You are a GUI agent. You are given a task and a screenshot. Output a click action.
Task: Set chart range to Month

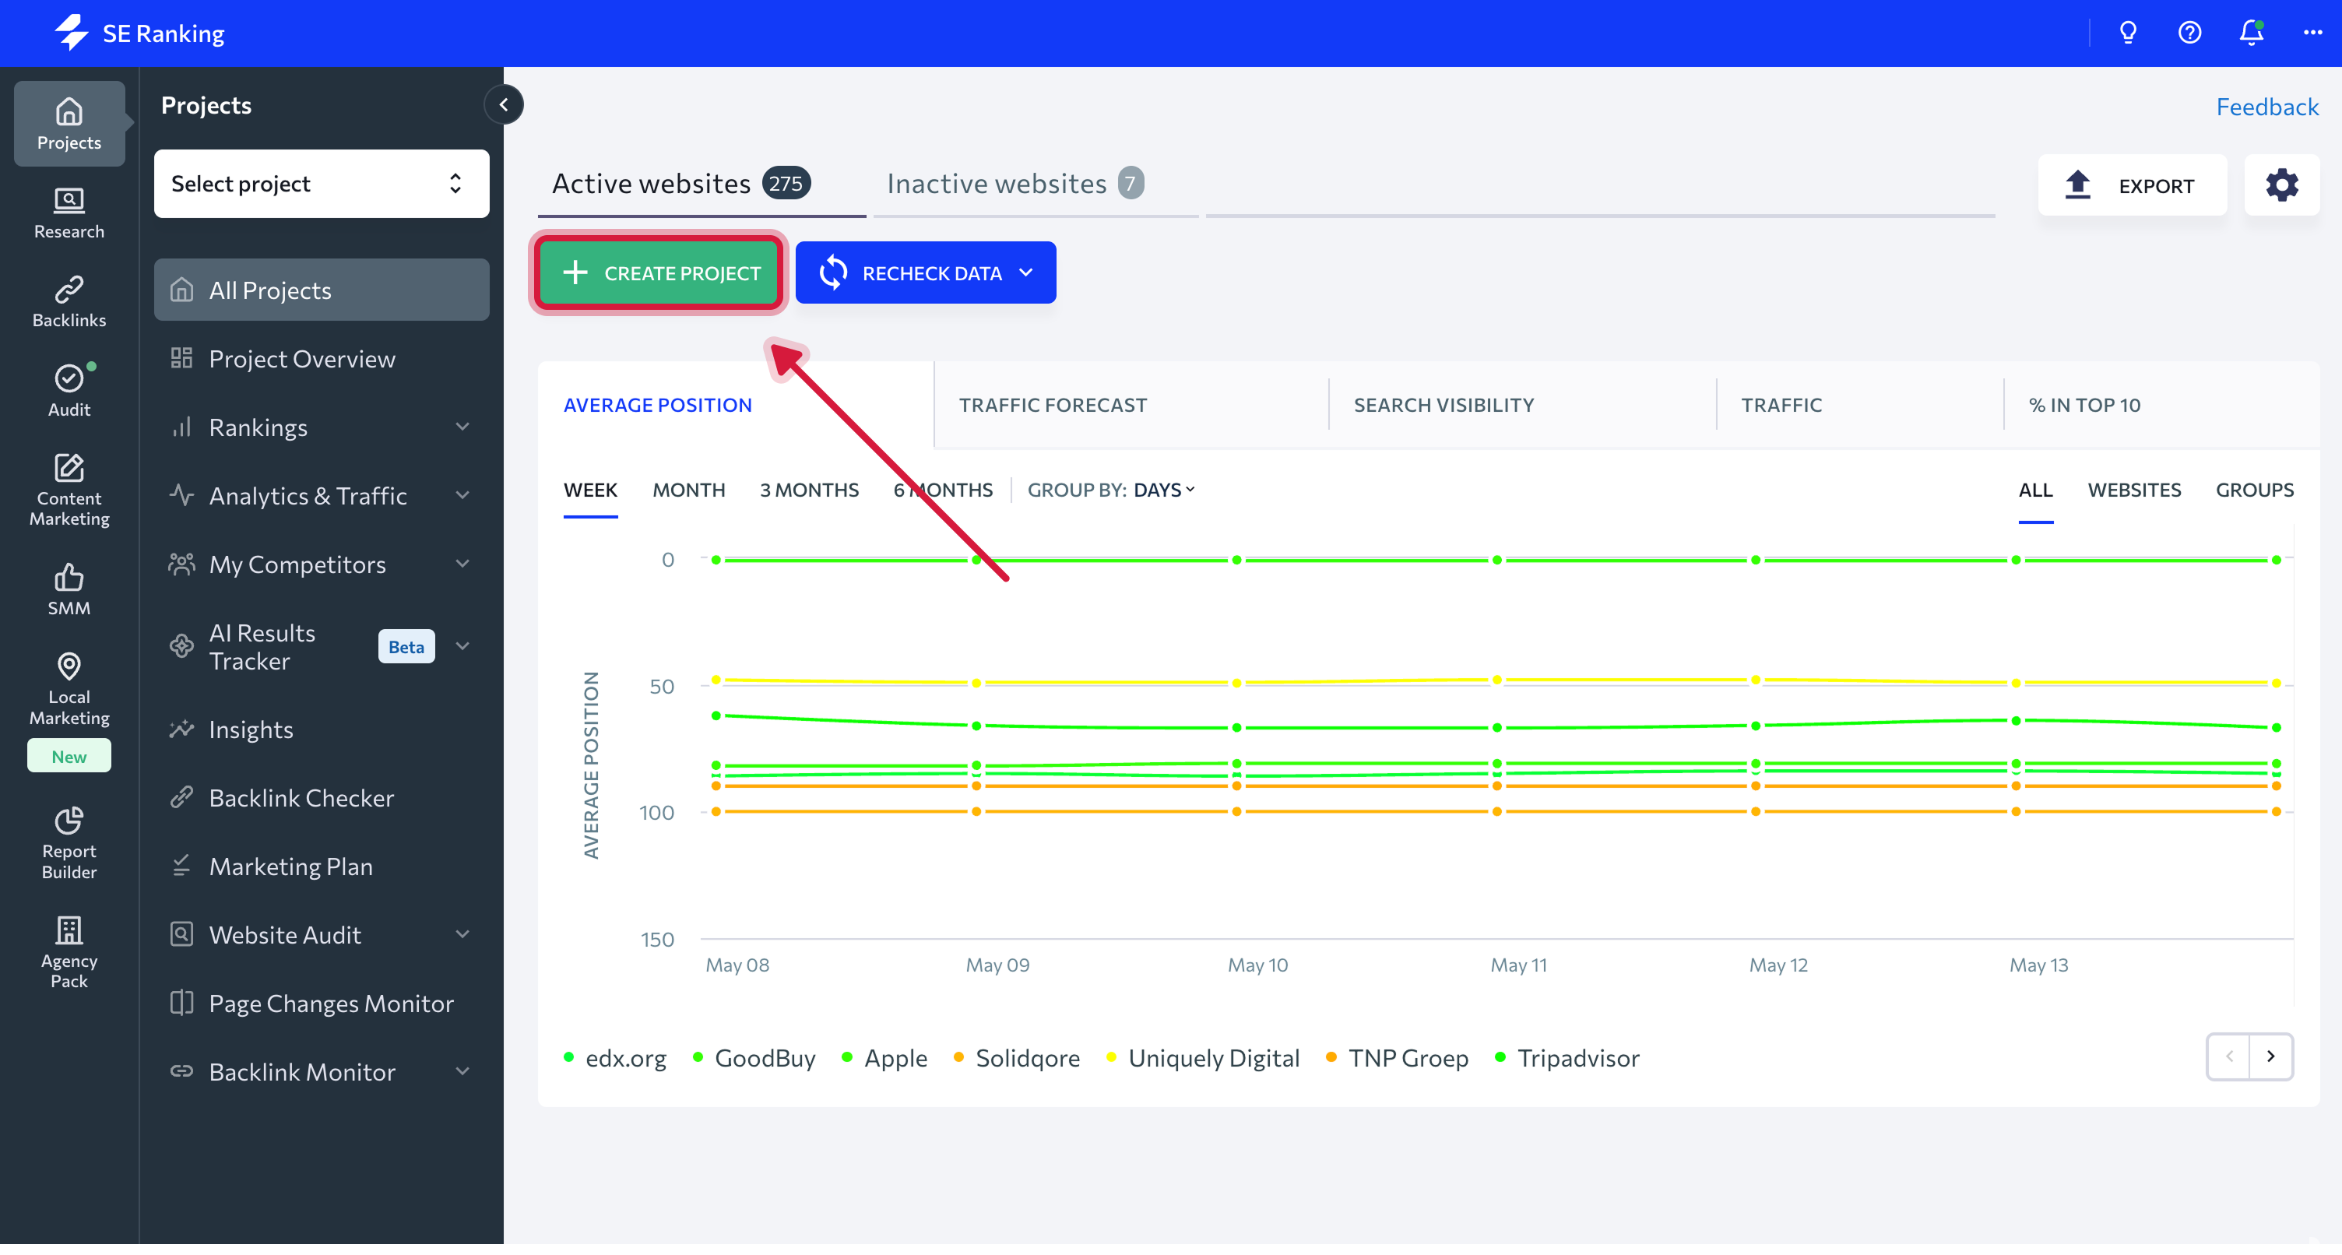688,490
